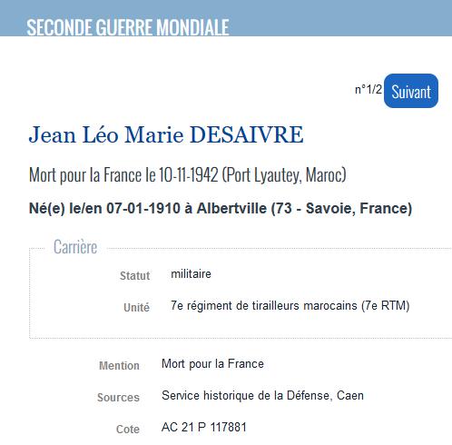
Task: Select the death date line 10-11-1942
Action: pos(188,175)
